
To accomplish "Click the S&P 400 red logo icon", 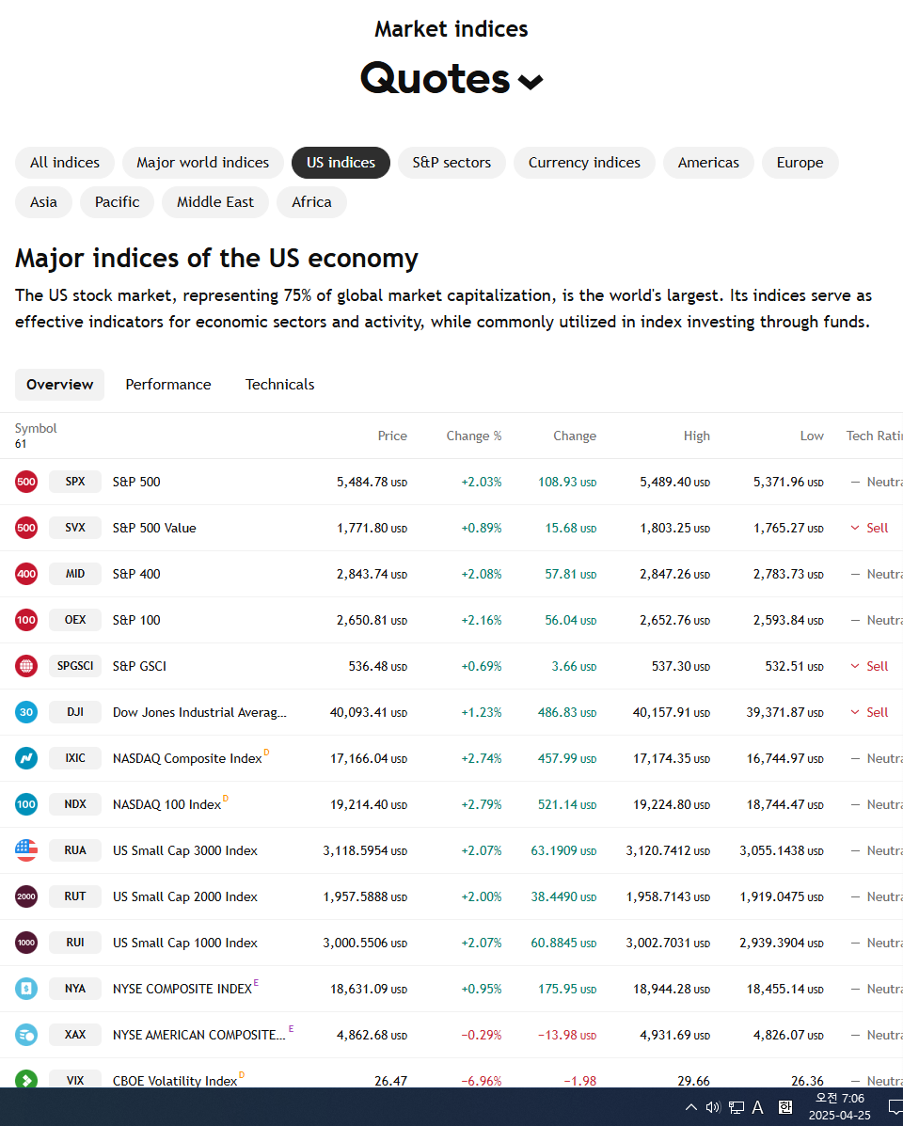I will [x=26, y=574].
